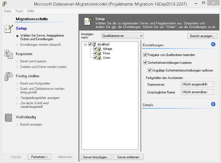Click the Setup step heading
The width and height of the screenshot is (221, 163).
click(21, 28)
